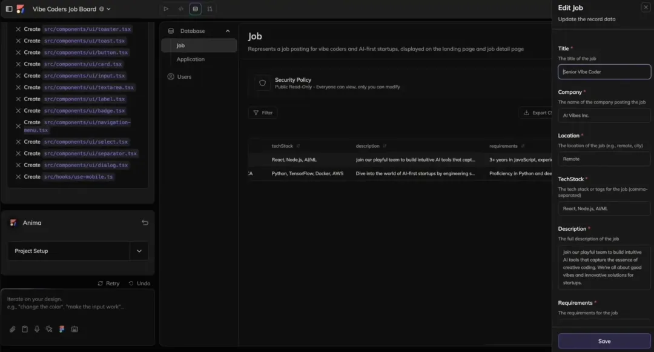This screenshot has height=352, width=654.
Task: Open file src/components/ui/card.tsx
Action: (x=83, y=64)
